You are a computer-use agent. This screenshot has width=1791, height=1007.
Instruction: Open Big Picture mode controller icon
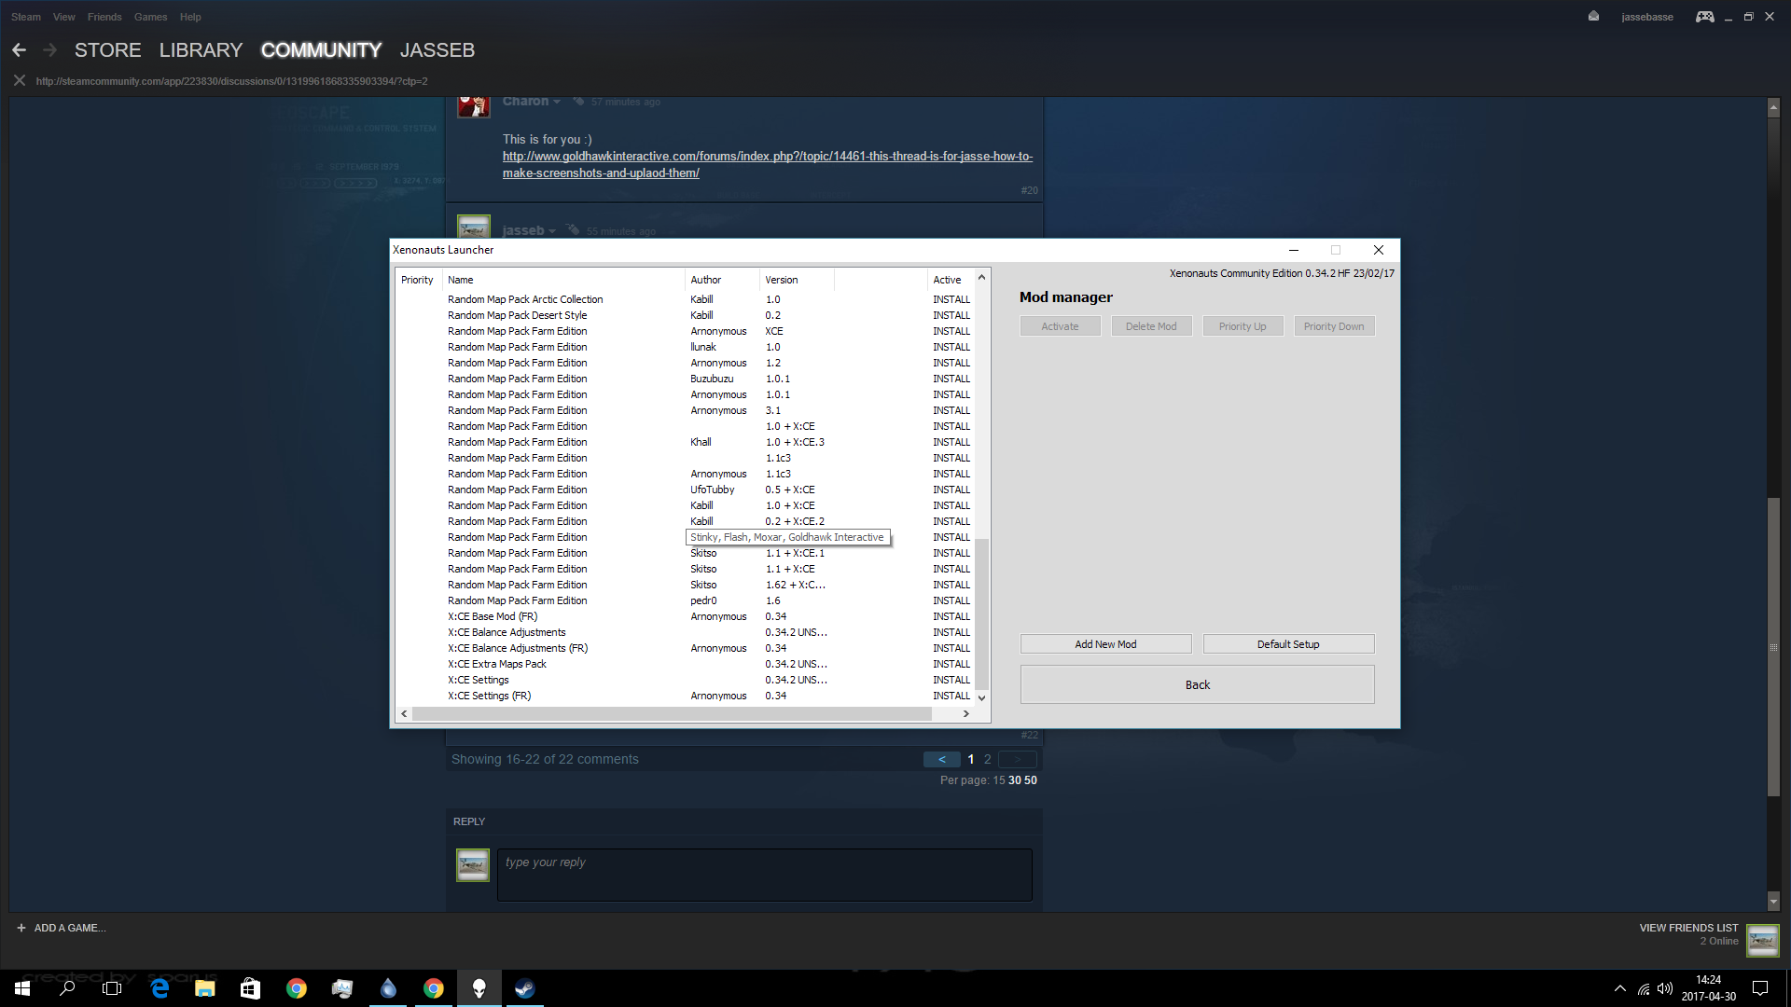1704,17
